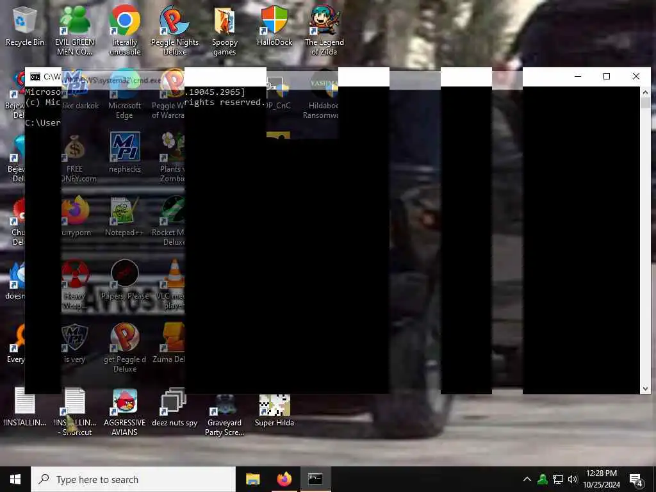Maximize the command prompt window

tap(607, 76)
